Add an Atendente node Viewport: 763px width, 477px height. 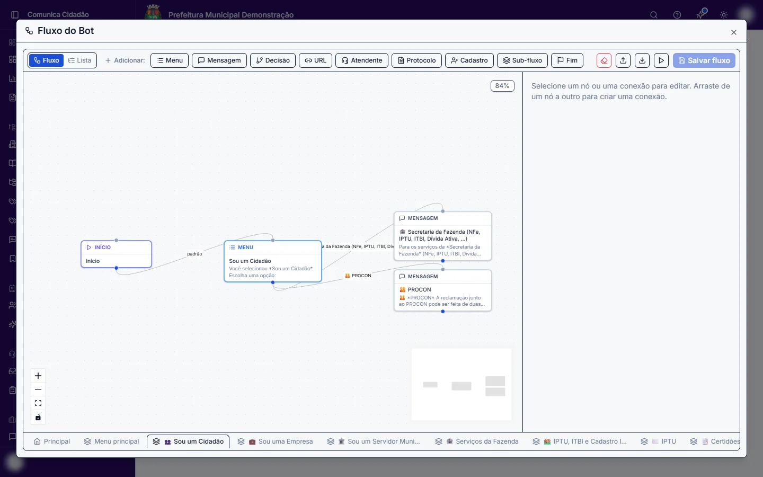tap(362, 60)
